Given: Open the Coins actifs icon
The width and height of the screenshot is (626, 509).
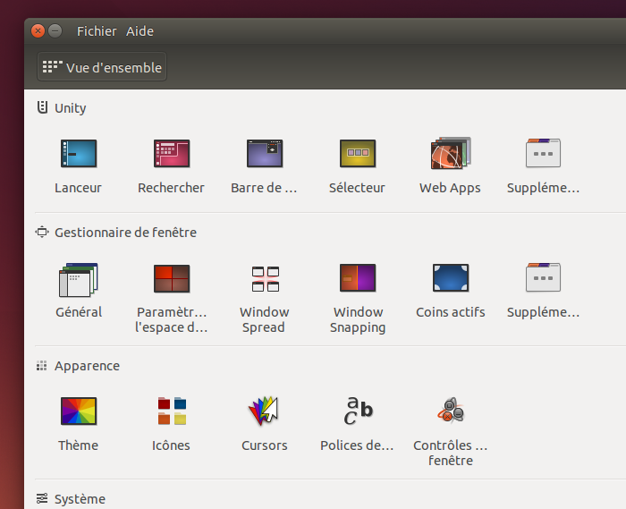Looking at the screenshot, I should coord(450,279).
